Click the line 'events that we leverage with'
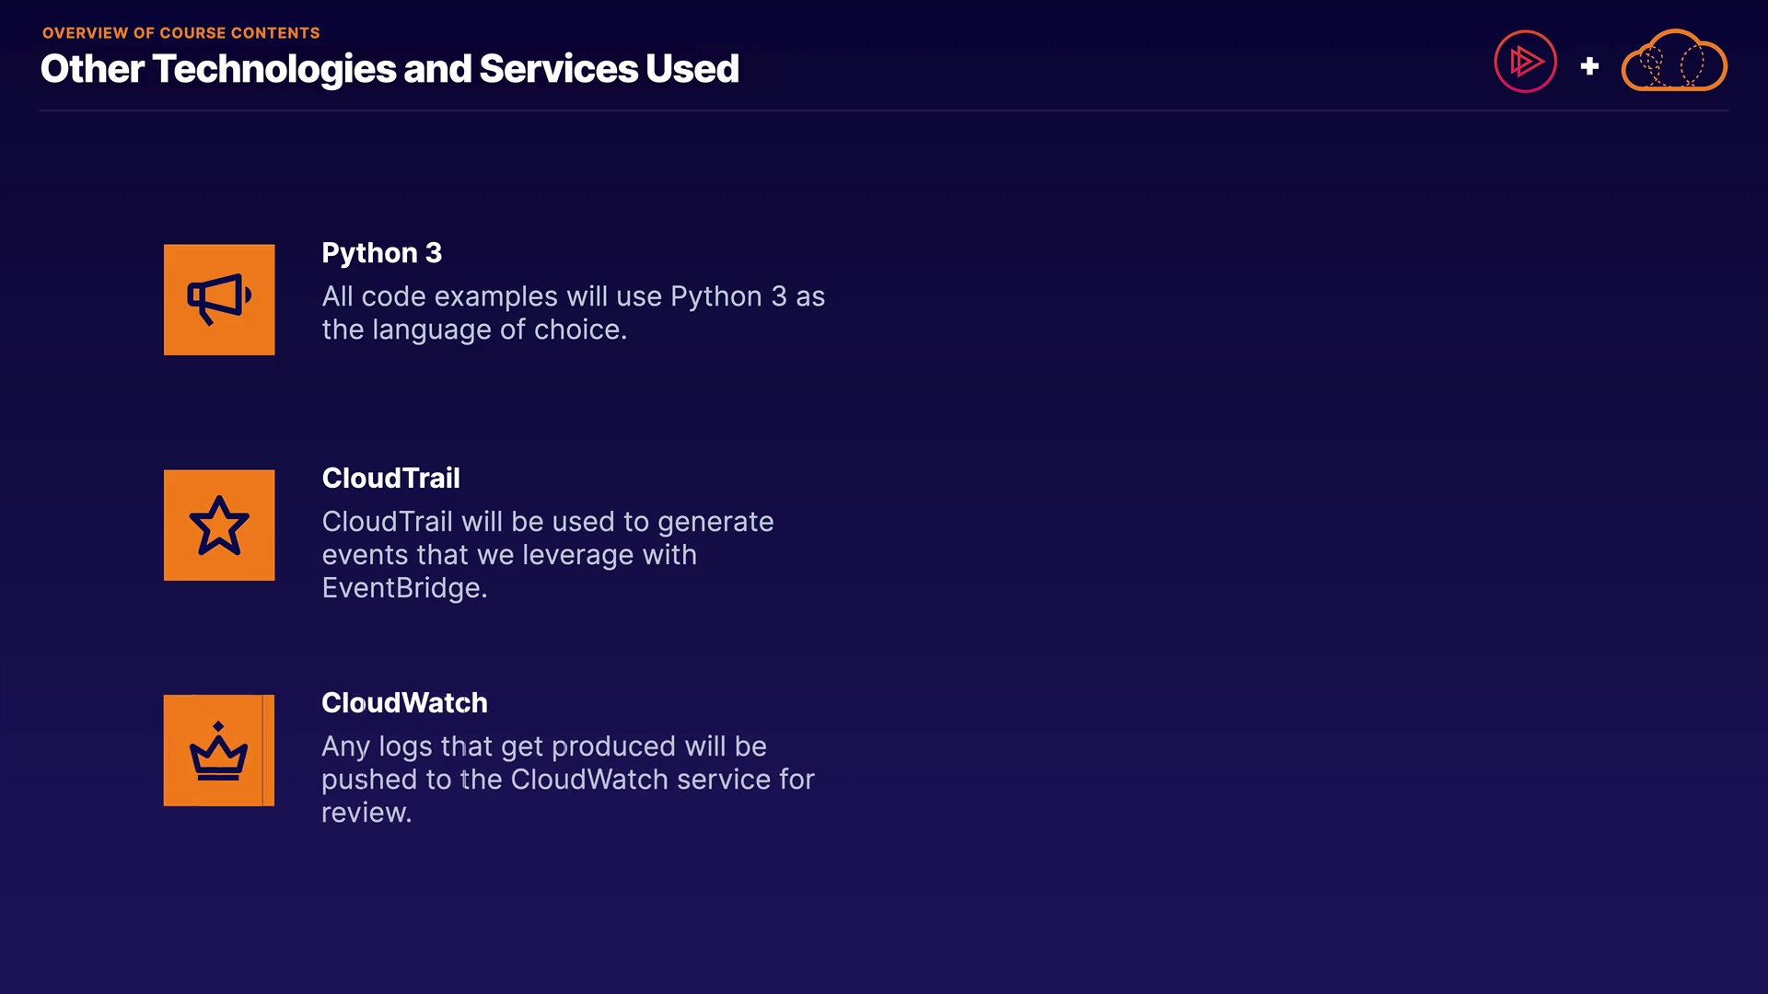The image size is (1768, 994). (509, 555)
